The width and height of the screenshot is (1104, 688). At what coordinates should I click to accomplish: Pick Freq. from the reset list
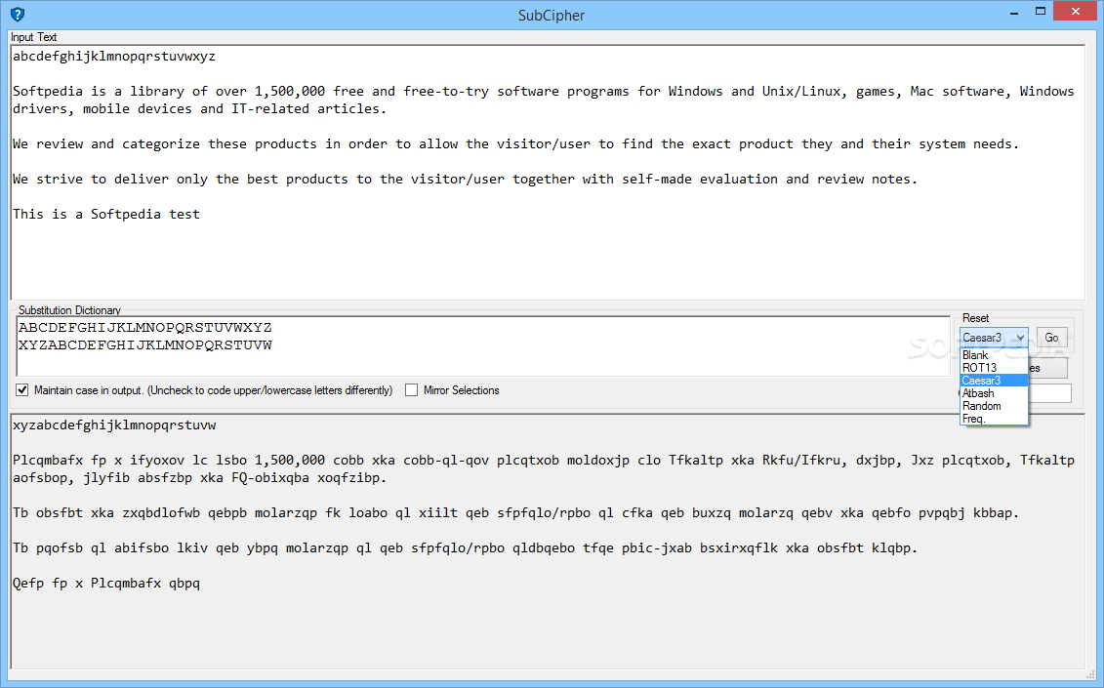994,419
